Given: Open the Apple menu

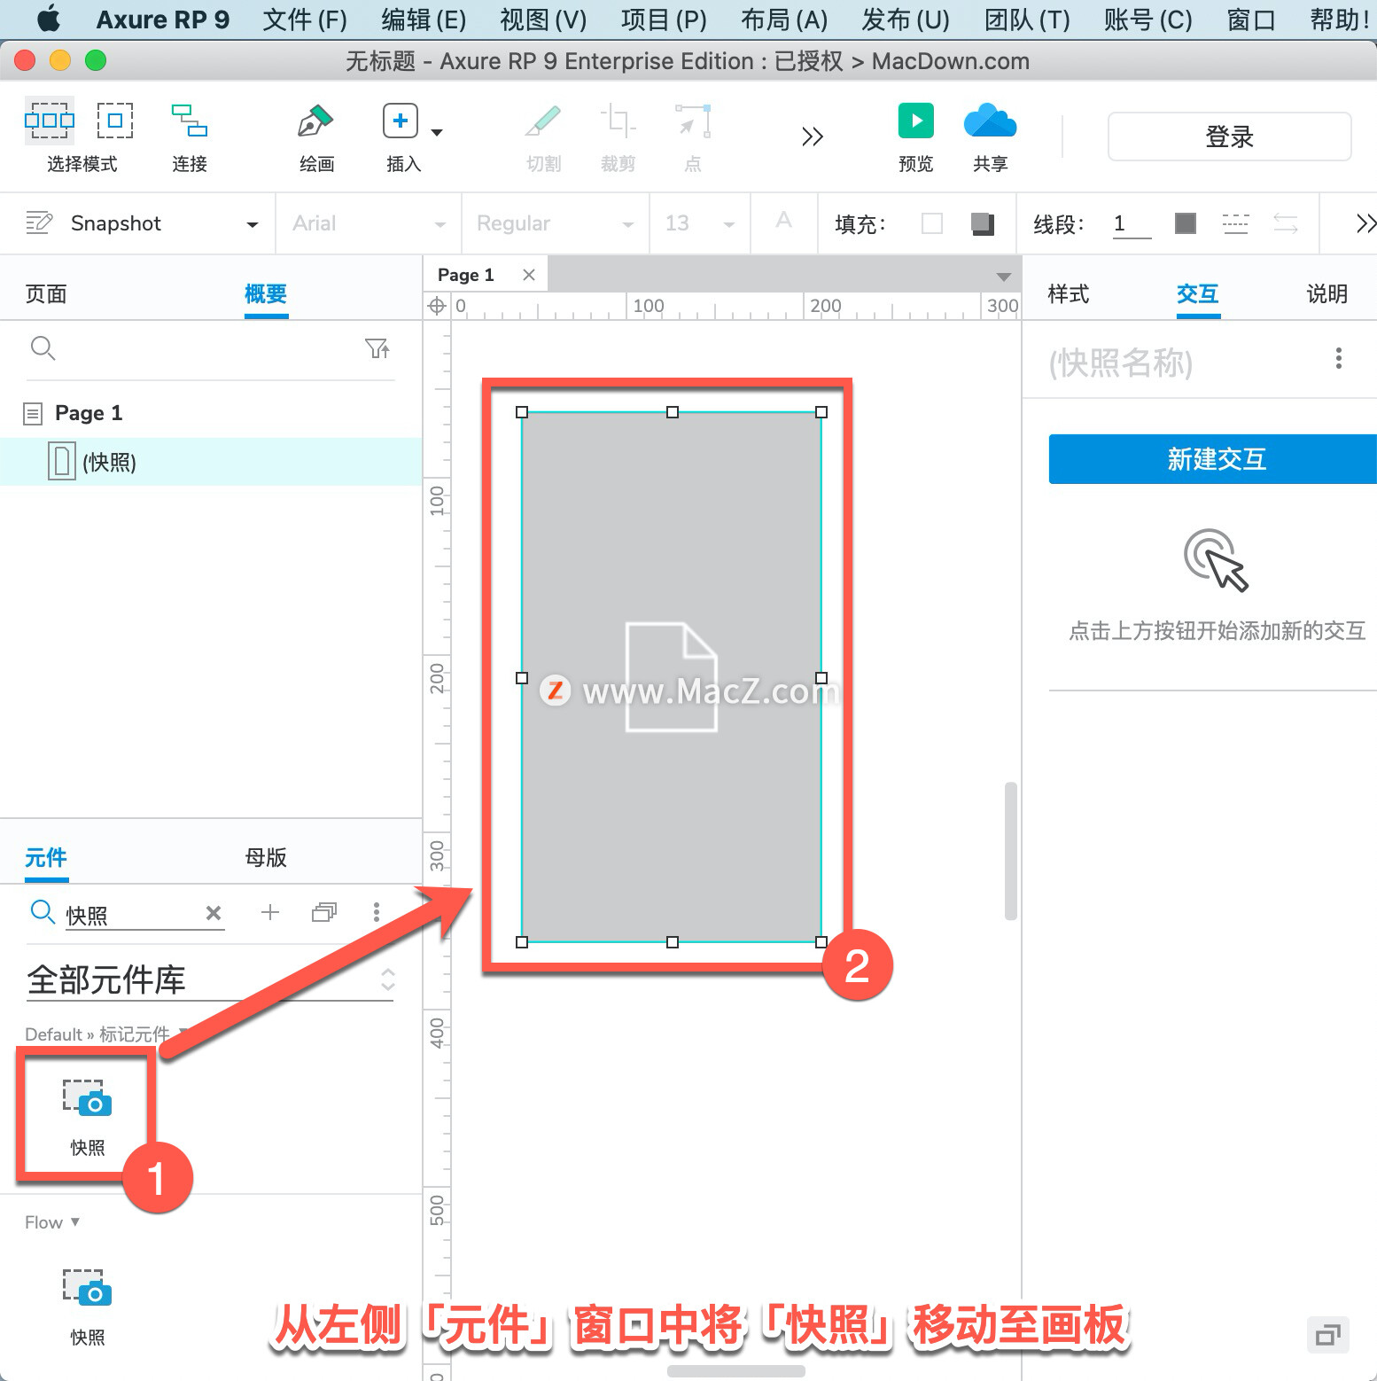Looking at the screenshot, I should [50, 18].
